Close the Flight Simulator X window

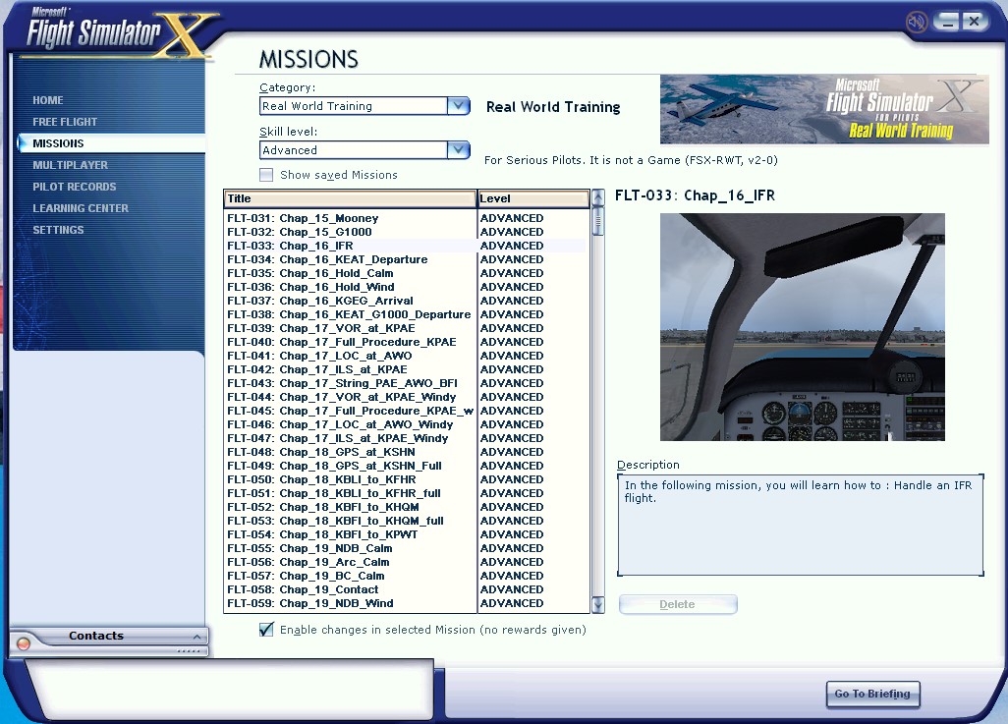click(974, 22)
